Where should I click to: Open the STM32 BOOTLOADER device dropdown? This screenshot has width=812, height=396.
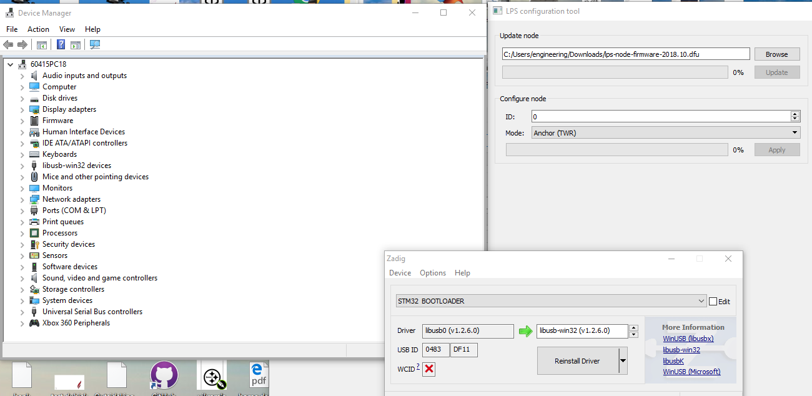point(552,301)
